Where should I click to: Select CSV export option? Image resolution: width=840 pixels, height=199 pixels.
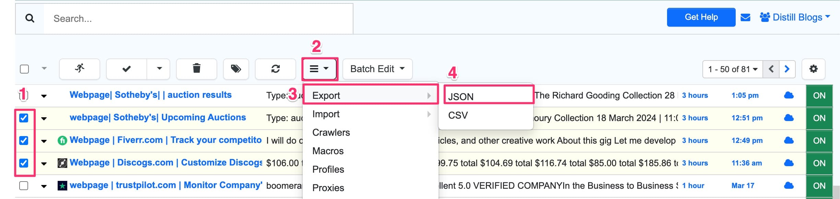click(x=458, y=115)
